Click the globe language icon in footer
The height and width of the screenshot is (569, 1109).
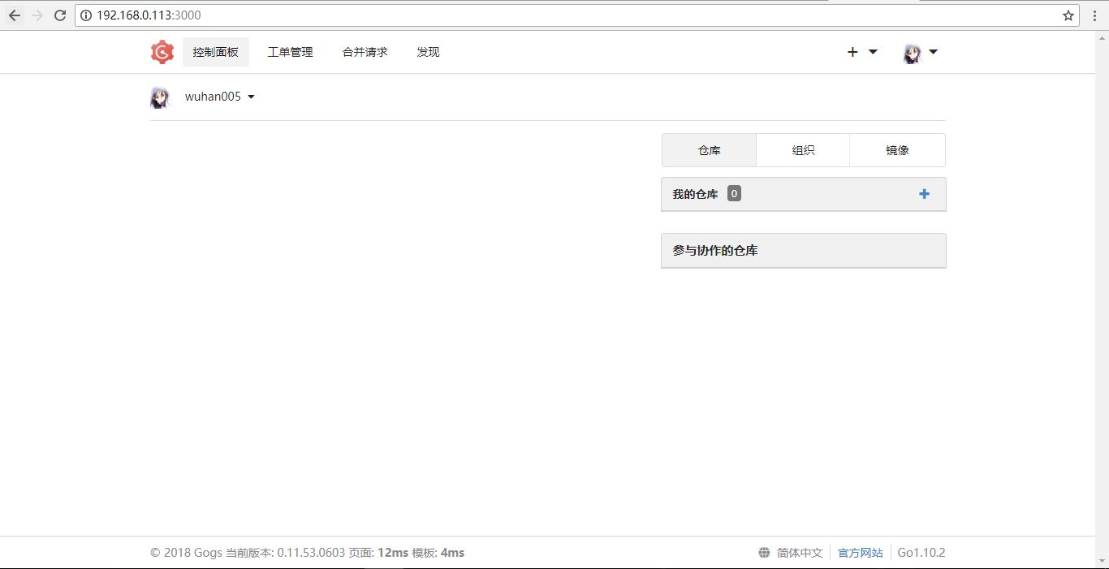tap(764, 553)
